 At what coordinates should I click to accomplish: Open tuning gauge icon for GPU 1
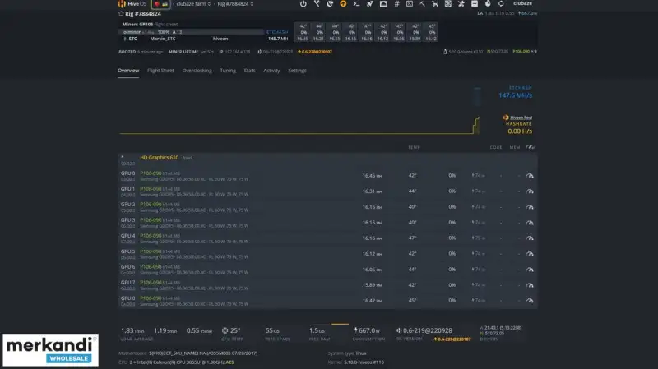tap(530, 191)
